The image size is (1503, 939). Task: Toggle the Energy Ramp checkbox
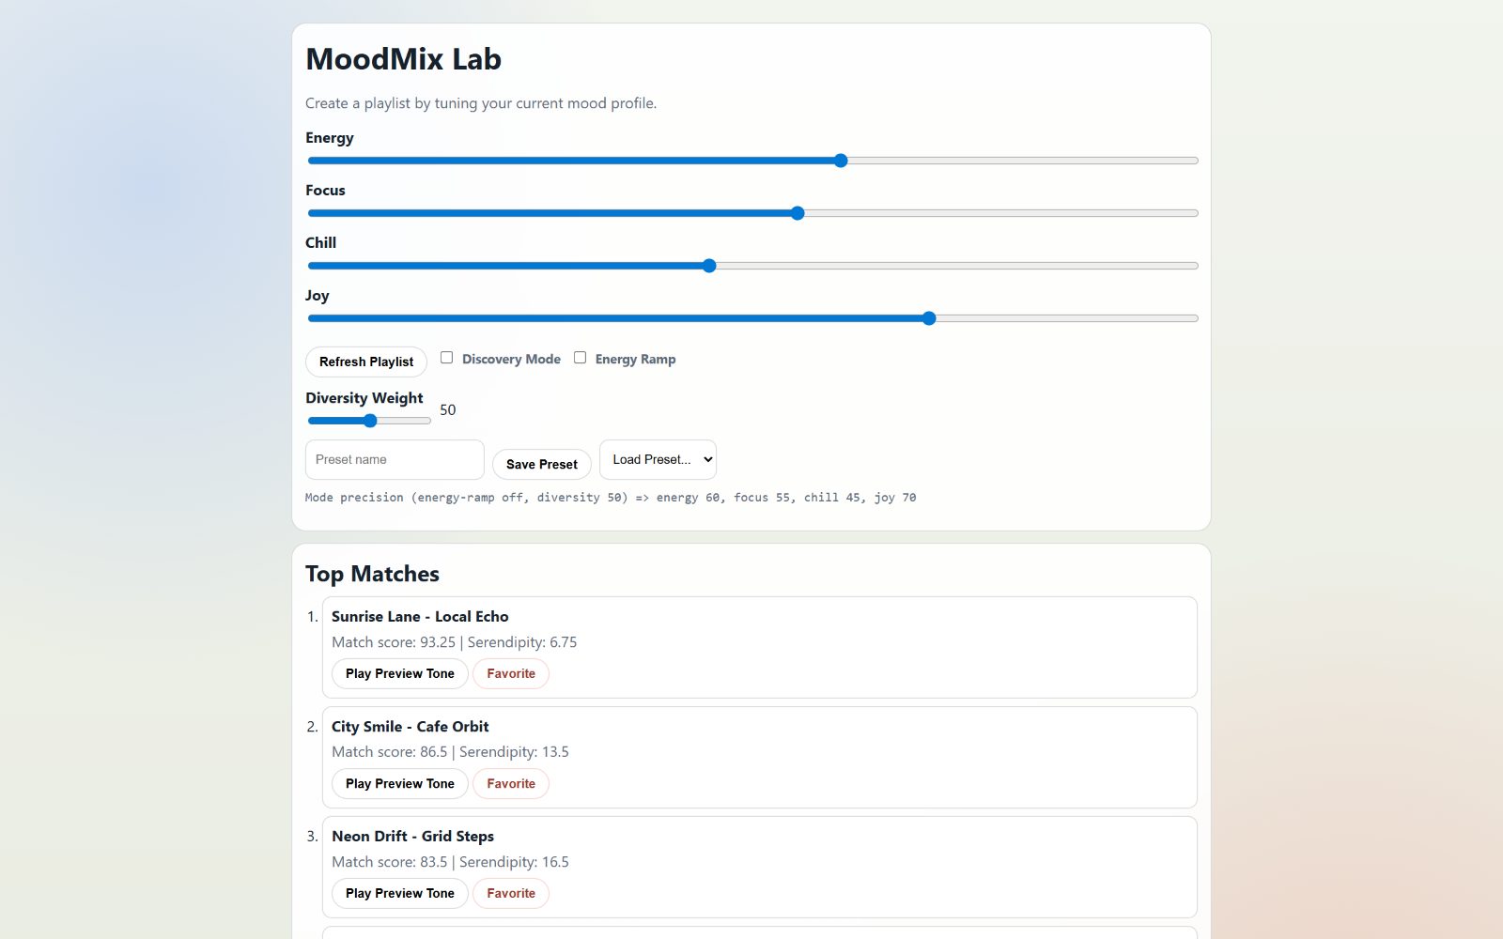coord(581,358)
